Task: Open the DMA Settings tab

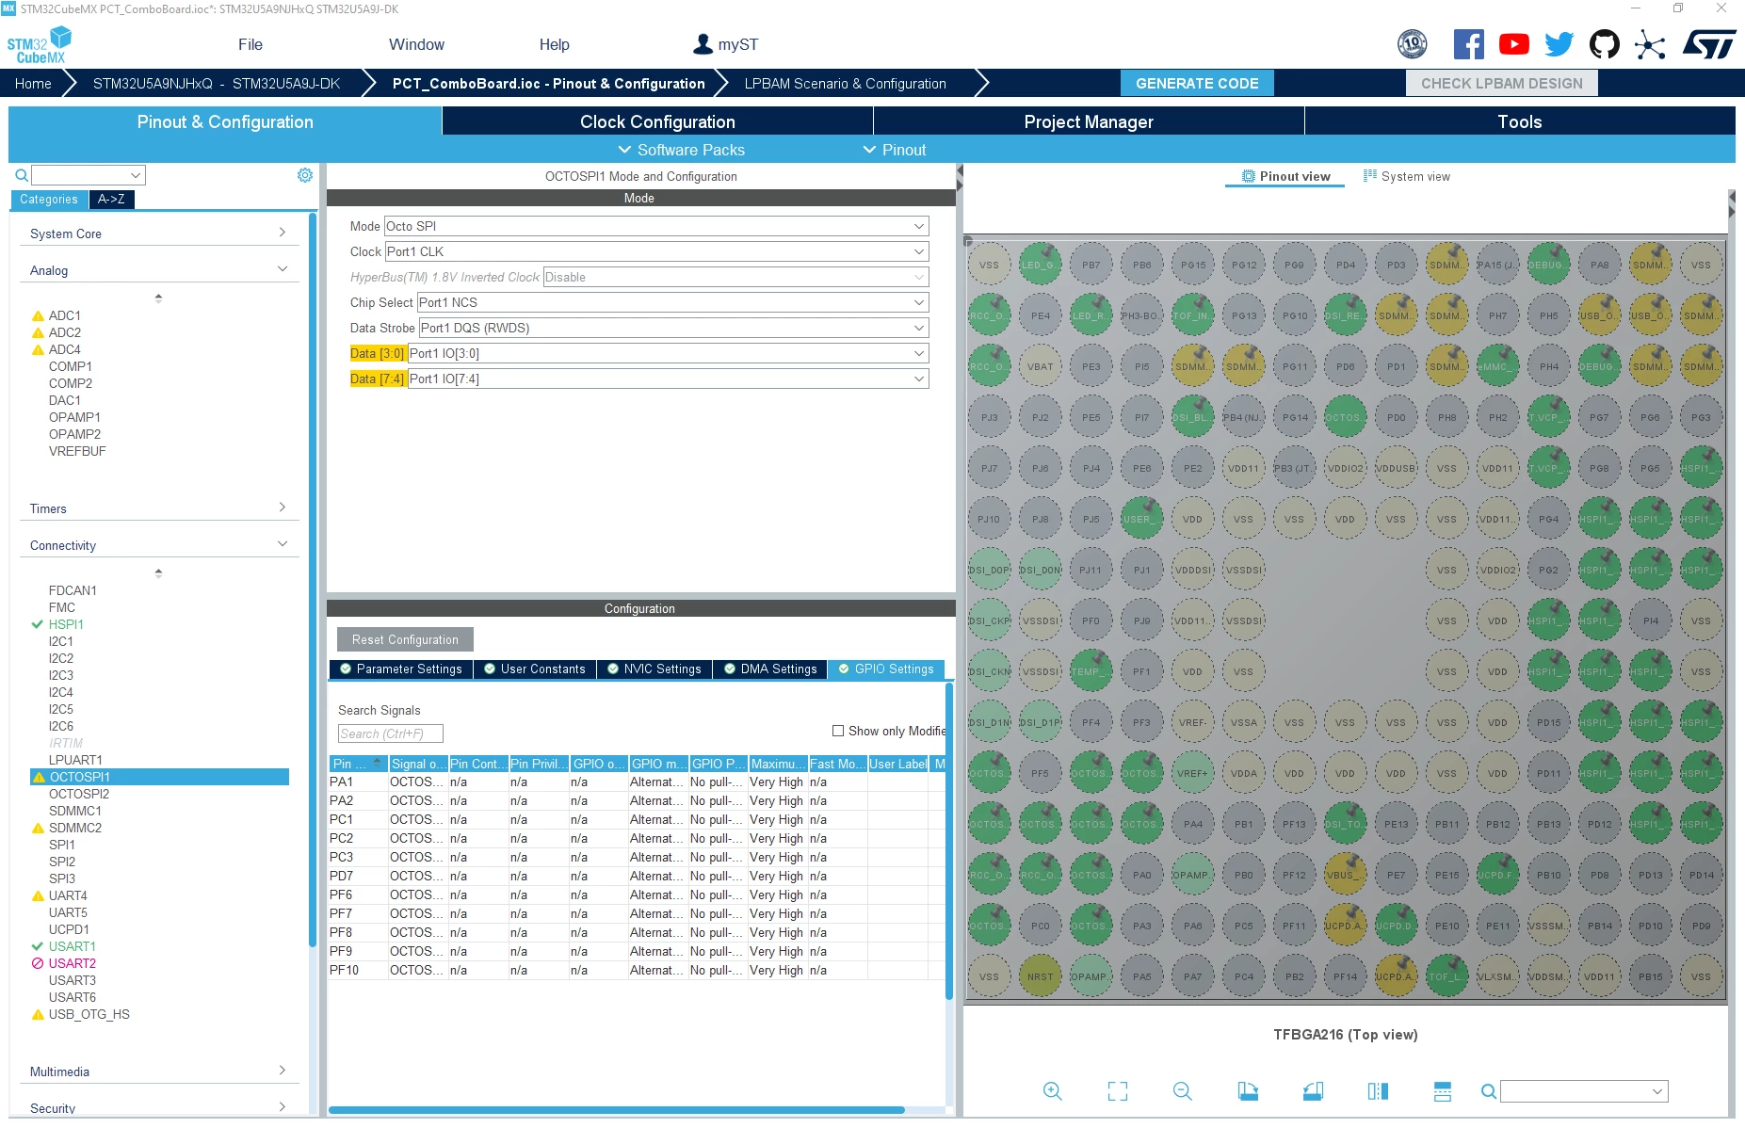Action: click(x=770, y=669)
